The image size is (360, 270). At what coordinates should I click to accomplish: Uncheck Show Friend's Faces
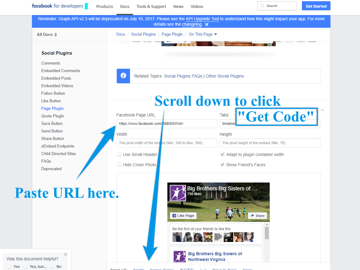click(222, 164)
